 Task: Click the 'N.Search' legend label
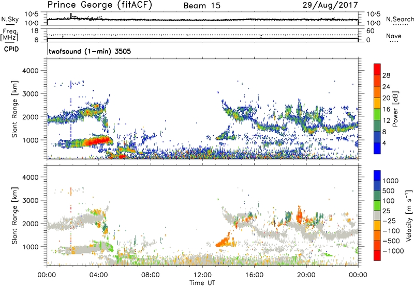(400, 19)
